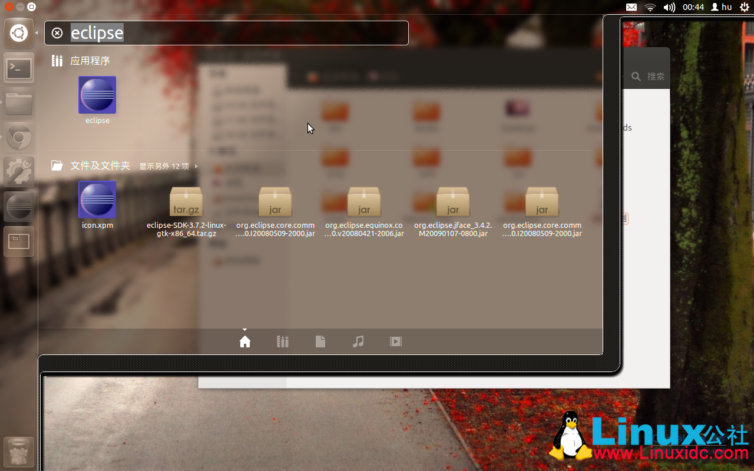Image resolution: width=754 pixels, height=471 pixels.
Task: Click the Ubuntu Dash home launcher button
Action: [19, 33]
